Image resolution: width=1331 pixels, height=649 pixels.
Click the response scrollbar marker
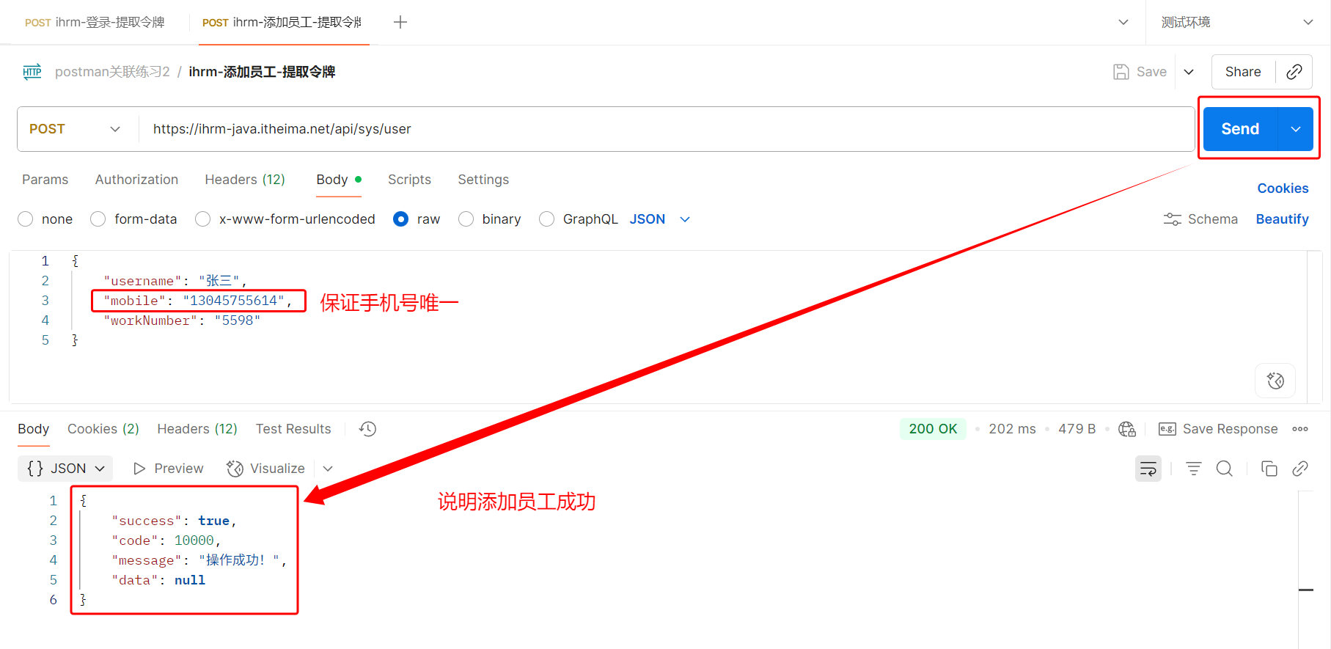click(x=1306, y=590)
